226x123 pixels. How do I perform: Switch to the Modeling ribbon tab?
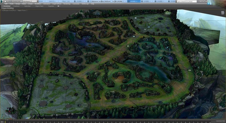(7, 6)
